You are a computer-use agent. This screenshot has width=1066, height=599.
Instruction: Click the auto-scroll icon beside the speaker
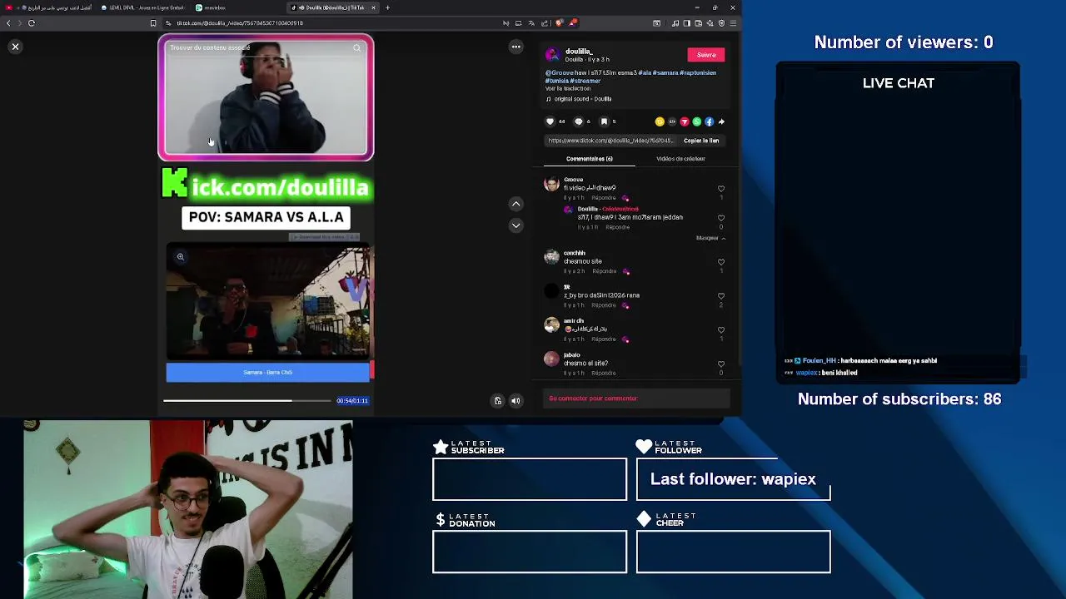point(498,401)
